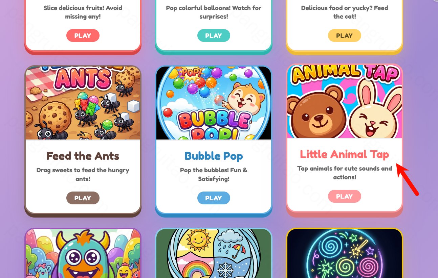Open the Feed the Ants game thumbnail
Viewport: 438px width, 278px height.
[83, 103]
